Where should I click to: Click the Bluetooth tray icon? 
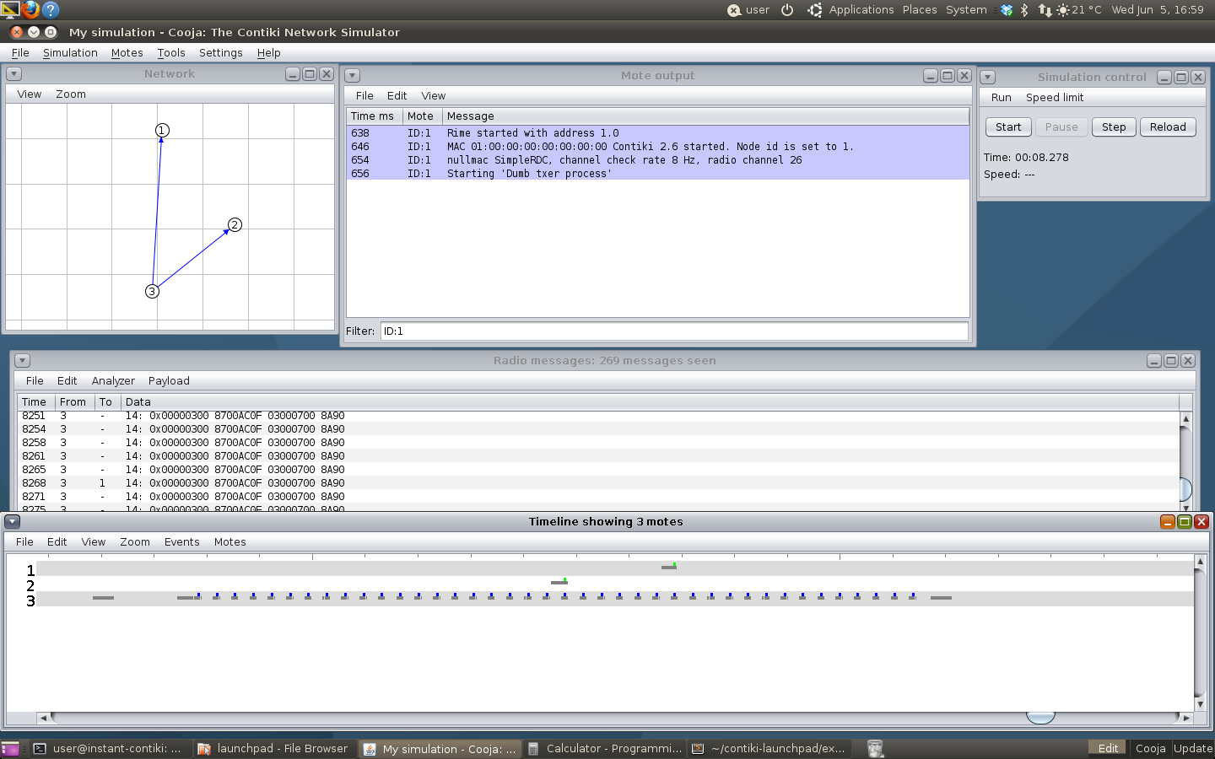click(1024, 10)
